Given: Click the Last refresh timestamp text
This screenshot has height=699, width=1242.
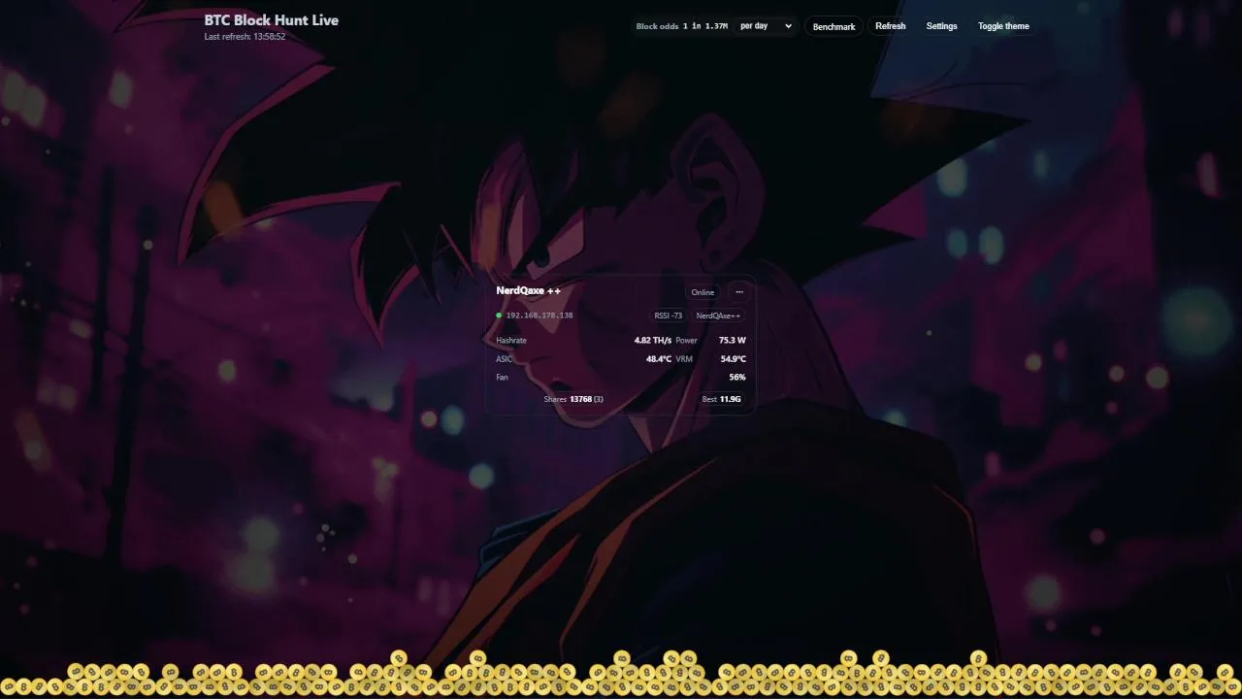Looking at the screenshot, I should coord(245,37).
